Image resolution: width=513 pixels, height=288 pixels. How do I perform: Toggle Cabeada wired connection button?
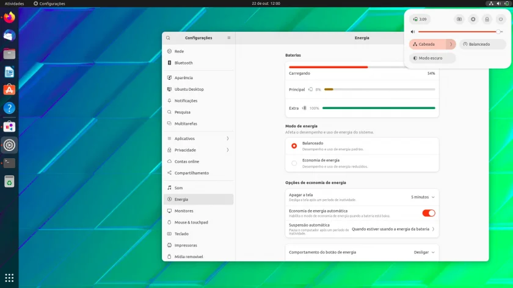[428, 44]
